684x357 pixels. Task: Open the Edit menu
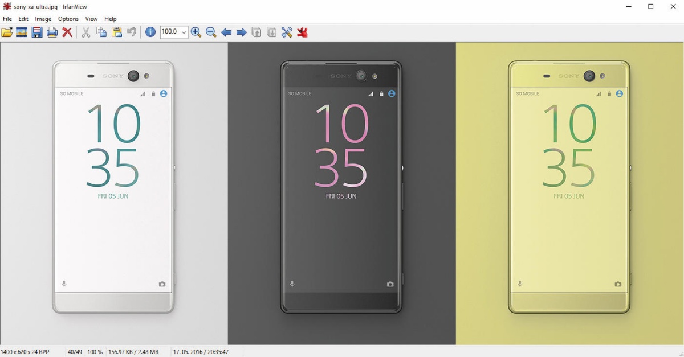[23, 19]
